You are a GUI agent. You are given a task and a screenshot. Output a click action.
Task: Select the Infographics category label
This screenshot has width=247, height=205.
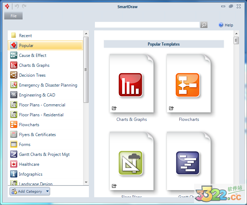point(31,174)
